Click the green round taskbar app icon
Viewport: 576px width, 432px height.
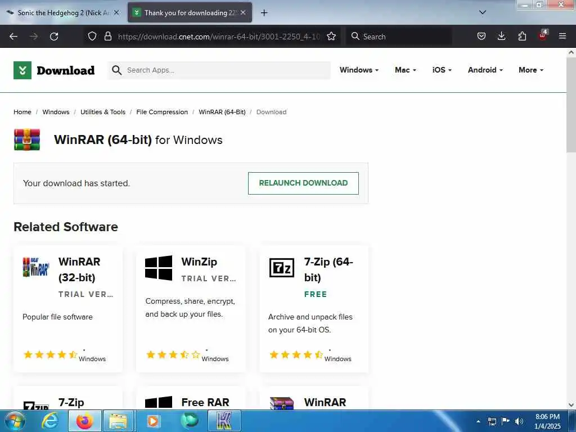[189, 421]
